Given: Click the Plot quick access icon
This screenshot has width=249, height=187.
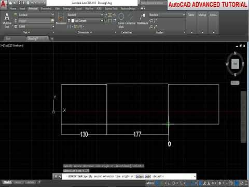Looking at the screenshot, I should [x=28, y=3].
